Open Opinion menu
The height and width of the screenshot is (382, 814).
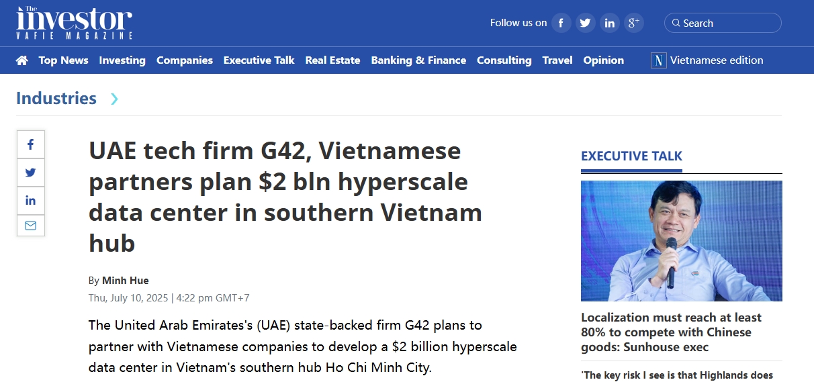tap(604, 60)
